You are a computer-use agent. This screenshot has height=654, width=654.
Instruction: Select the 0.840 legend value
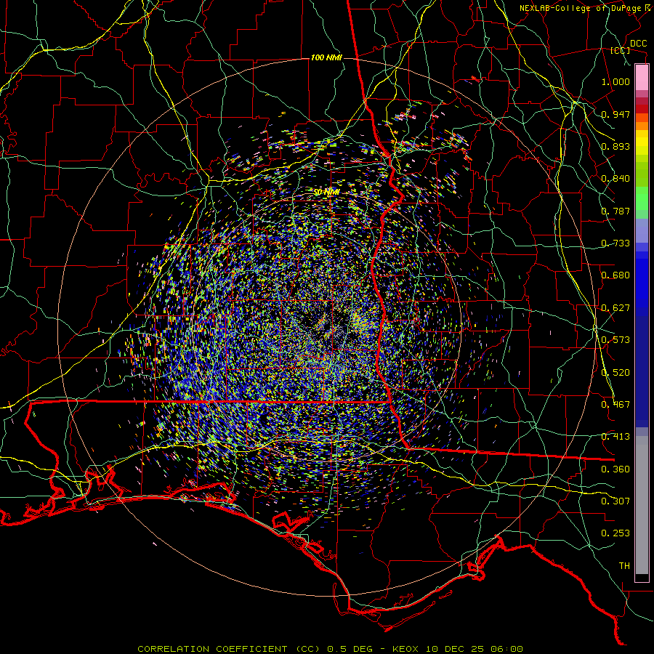click(x=615, y=179)
